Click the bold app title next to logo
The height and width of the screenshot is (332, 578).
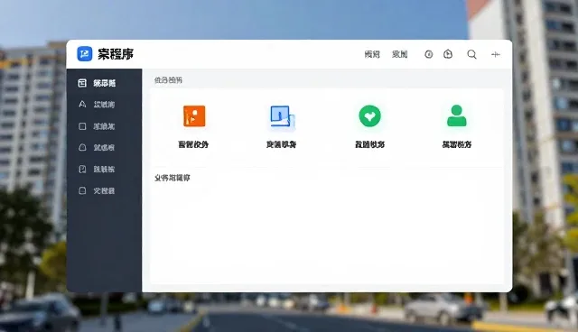pyautogui.click(x=116, y=54)
